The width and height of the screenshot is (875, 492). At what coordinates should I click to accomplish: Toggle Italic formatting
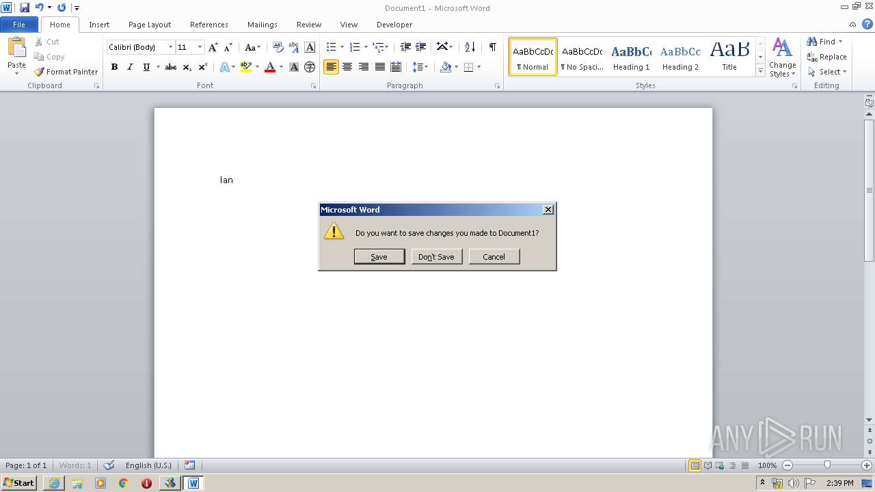point(130,67)
